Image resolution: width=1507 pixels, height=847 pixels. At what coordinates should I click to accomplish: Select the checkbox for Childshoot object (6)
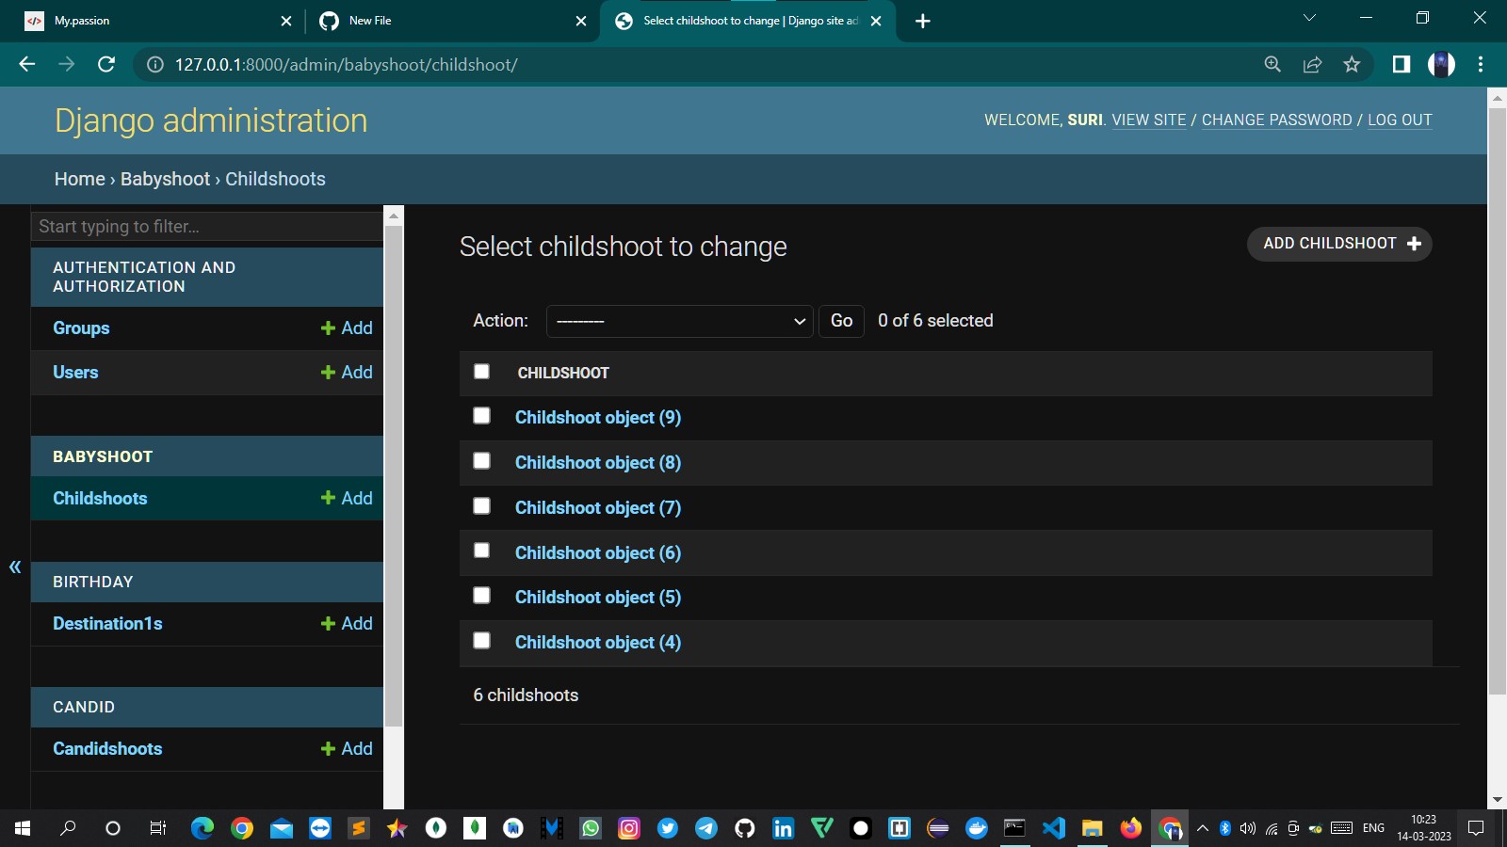click(481, 551)
